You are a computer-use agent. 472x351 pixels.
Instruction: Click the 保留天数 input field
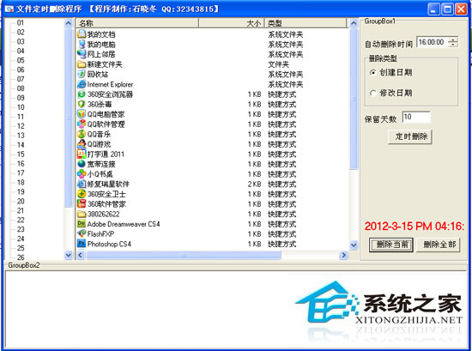click(416, 117)
